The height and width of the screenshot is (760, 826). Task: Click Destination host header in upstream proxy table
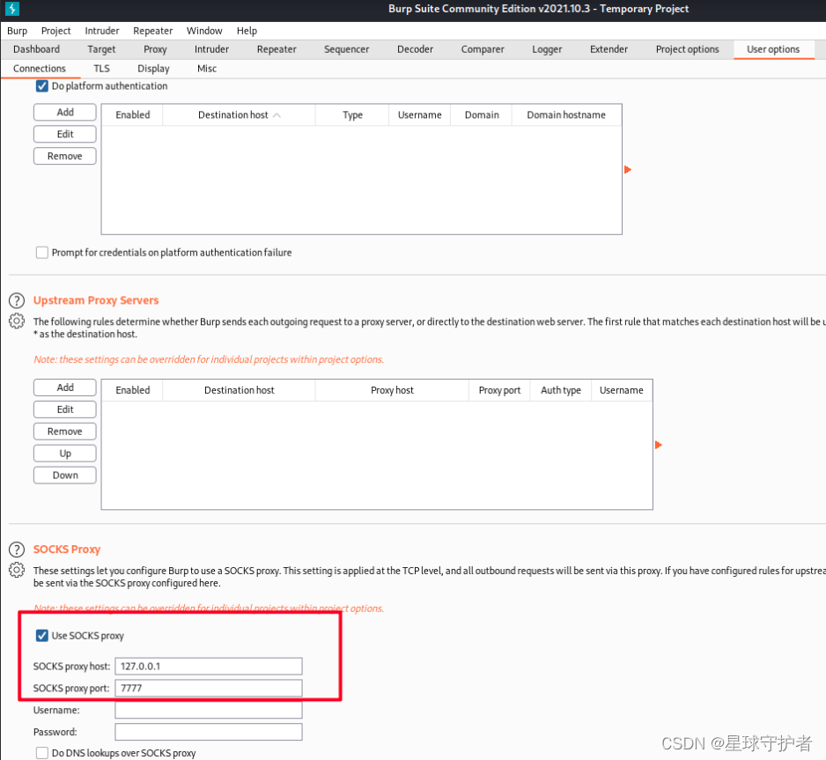[x=240, y=390]
